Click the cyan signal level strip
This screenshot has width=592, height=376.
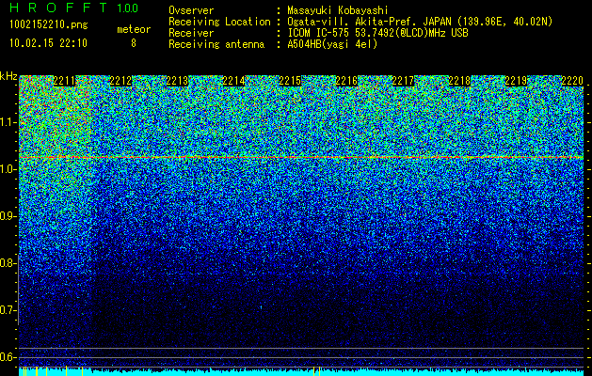[x=301, y=372]
